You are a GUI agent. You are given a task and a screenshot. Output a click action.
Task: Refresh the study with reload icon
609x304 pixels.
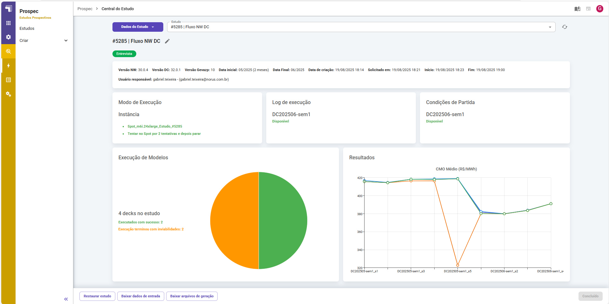[x=565, y=27]
